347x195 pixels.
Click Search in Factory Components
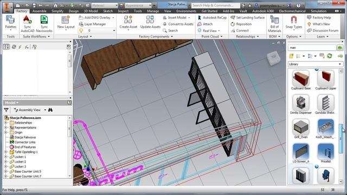point(170,30)
